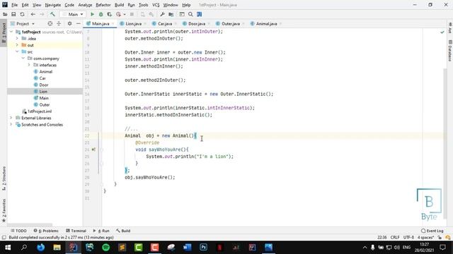Expand External Libraries node
Image resolution: width=453 pixels, height=254 pixels.
point(11,118)
